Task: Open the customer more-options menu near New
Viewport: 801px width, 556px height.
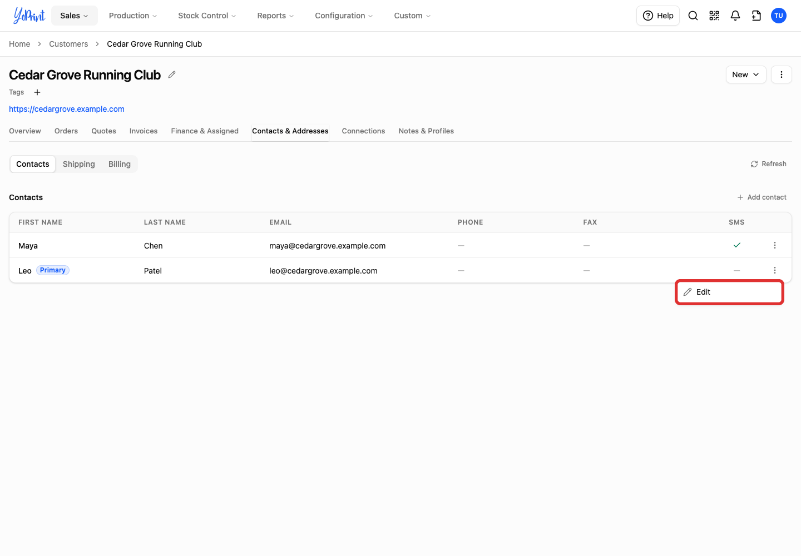Action: 782,75
